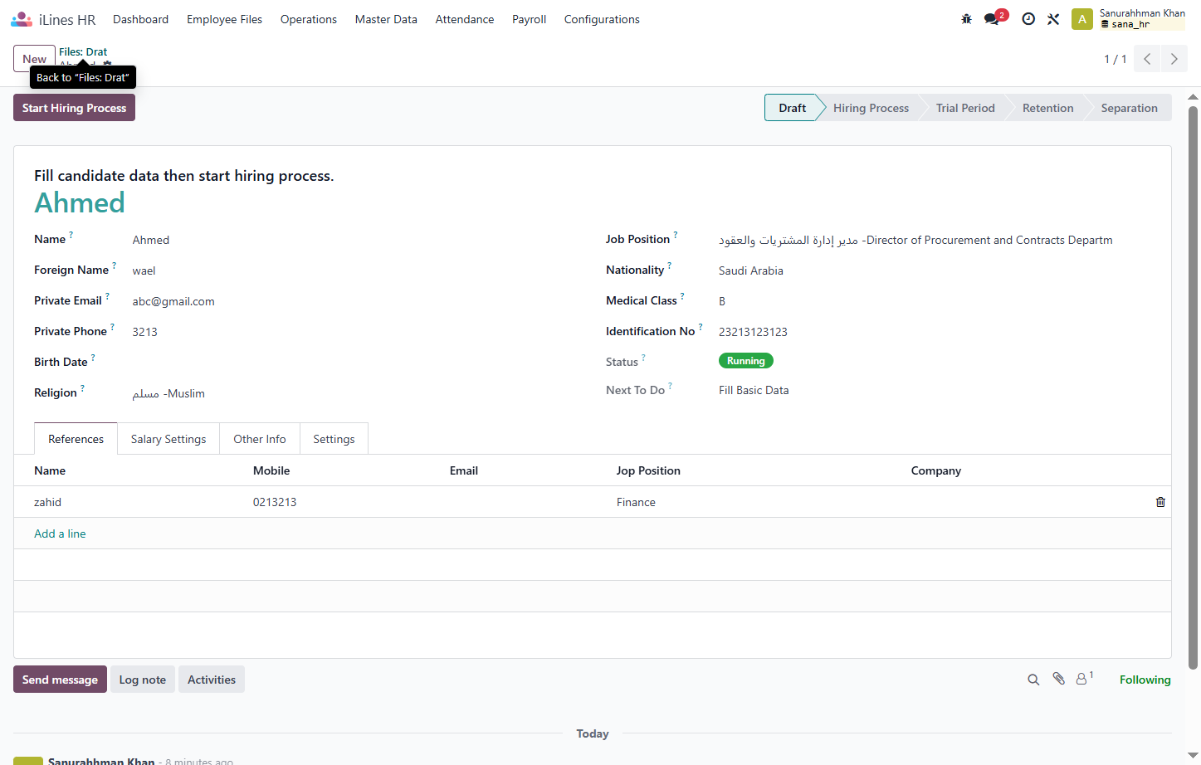This screenshot has width=1201, height=765.
Task: Select the Trial Period stage in status bar
Action: click(x=965, y=108)
